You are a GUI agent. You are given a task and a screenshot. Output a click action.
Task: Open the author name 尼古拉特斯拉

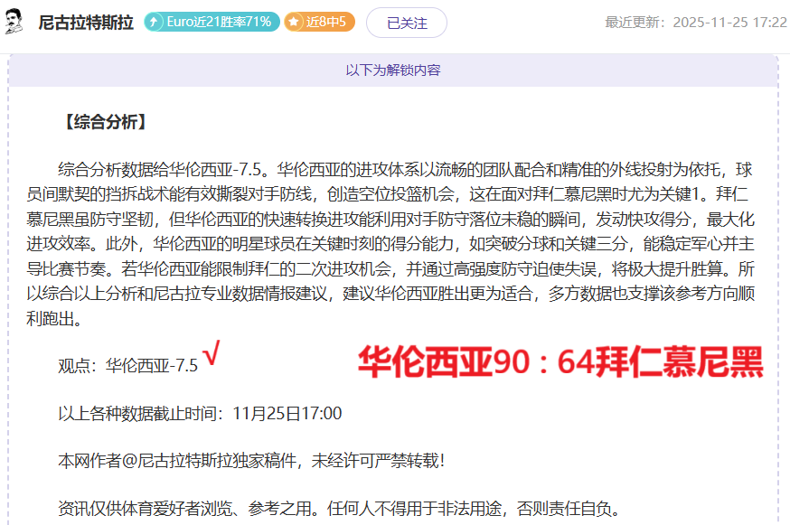tap(86, 23)
